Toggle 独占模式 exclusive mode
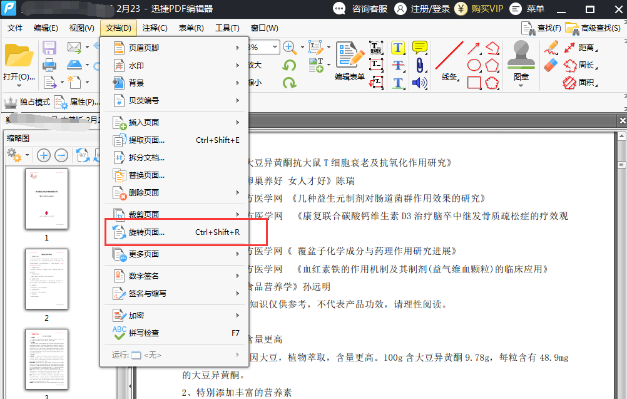The height and width of the screenshot is (399, 627). [27, 103]
